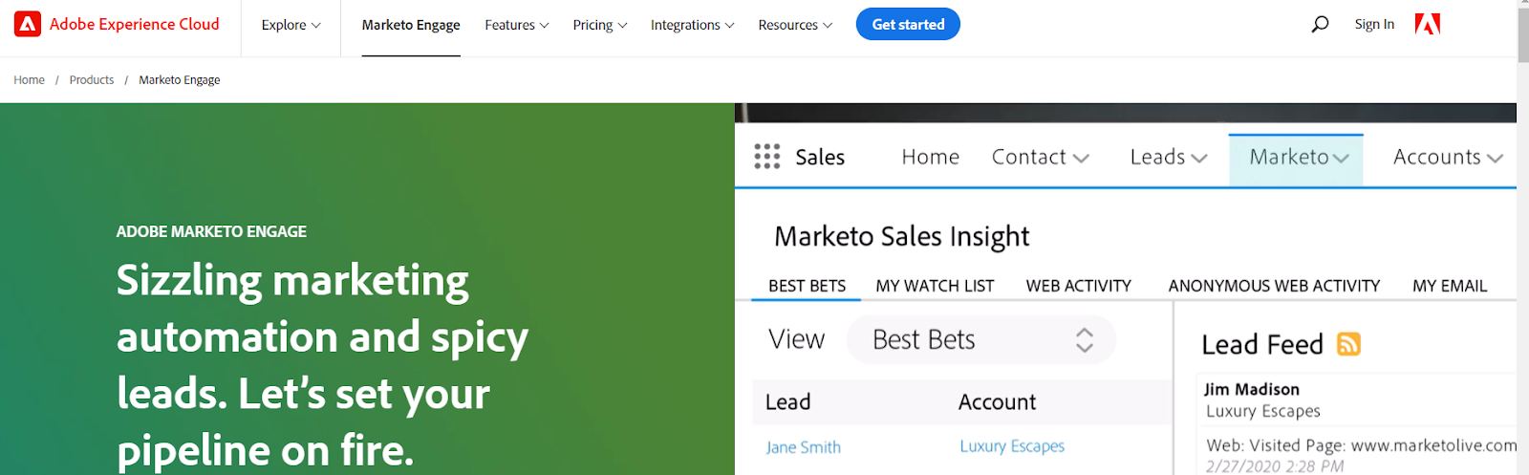This screenshot has height=475, width=1529.
Task: Open the Pricing dropdown menu
Action: click(599, 25)
